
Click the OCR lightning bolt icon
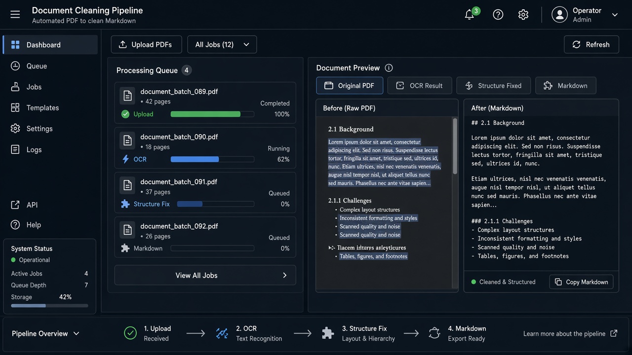(125, 159)
